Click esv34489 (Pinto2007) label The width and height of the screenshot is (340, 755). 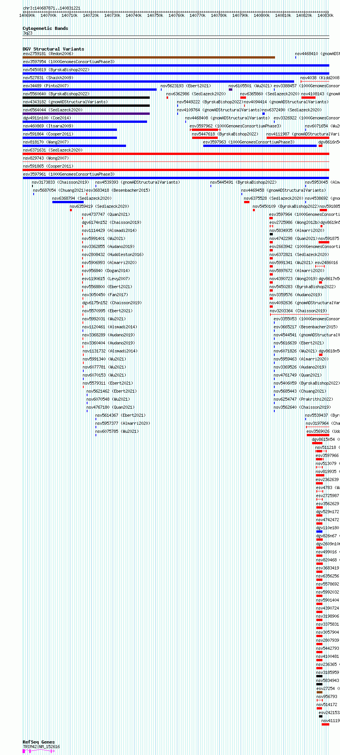pyautogui.click(x=46, y=86)
